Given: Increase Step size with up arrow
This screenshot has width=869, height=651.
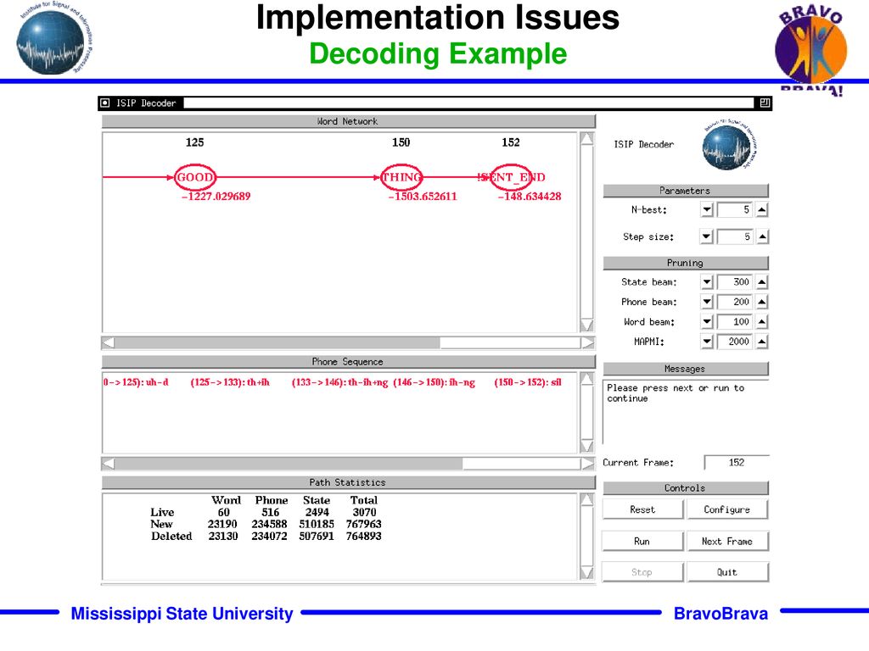Looking at the screenshot, I should click(x=762, y=237).
